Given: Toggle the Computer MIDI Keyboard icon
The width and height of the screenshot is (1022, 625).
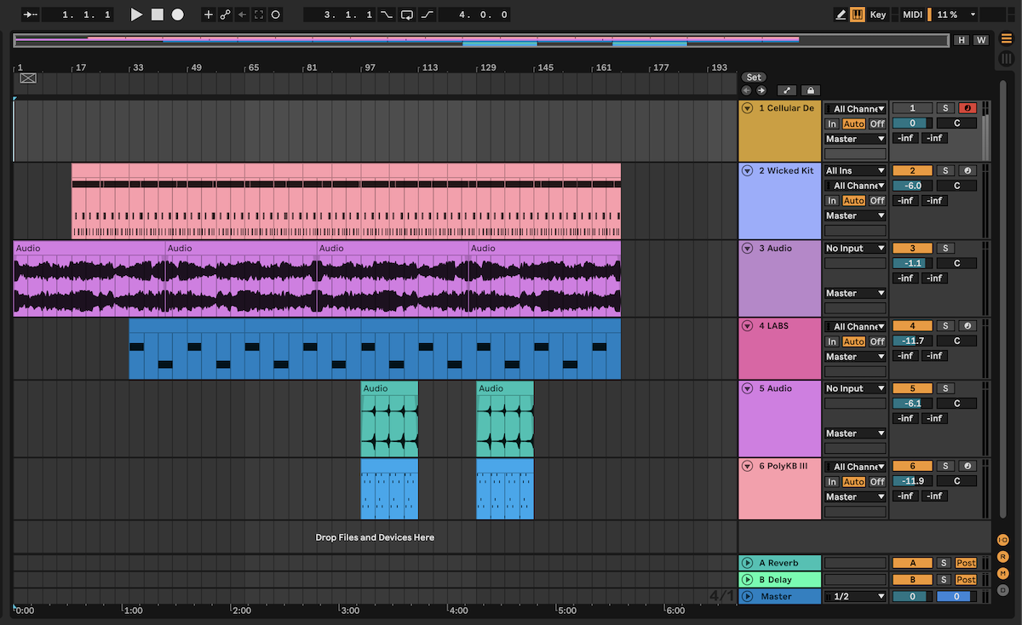Looking at the screenshot, I should [x=858, y=14].
